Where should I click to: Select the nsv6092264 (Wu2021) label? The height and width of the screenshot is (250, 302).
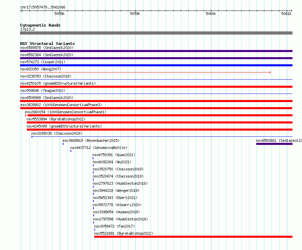(x=112, y=162)
